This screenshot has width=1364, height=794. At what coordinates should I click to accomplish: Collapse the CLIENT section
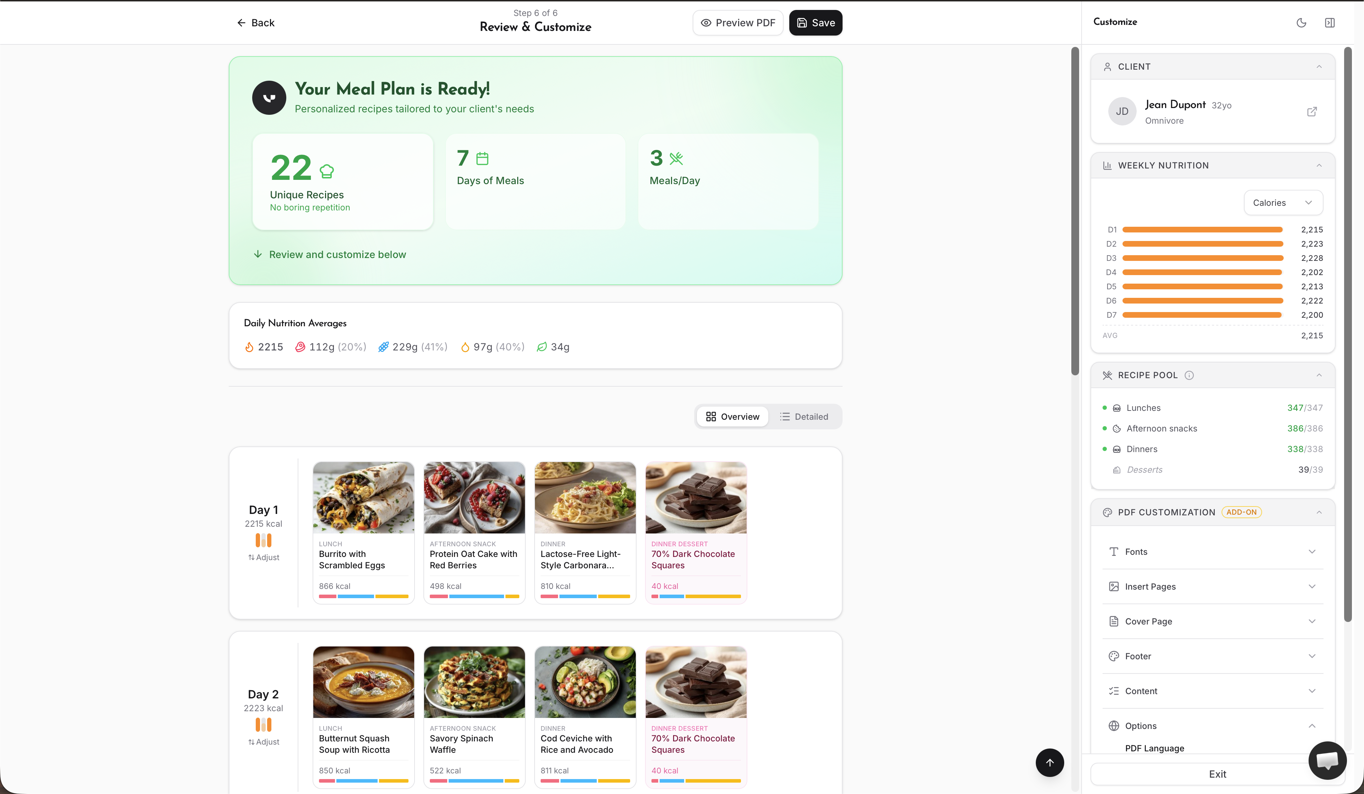pyautogui.click(x=1319, y=66)
